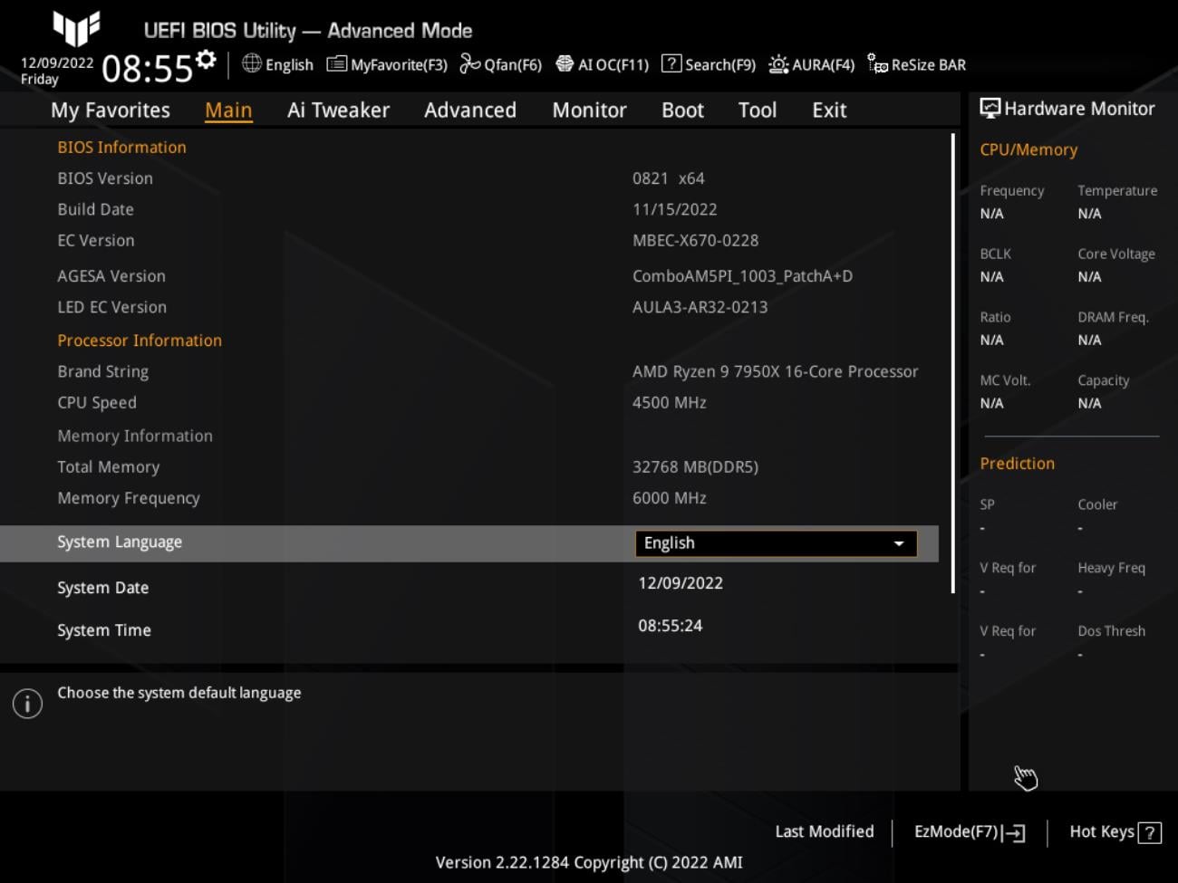Click the header clock showing 08:55
This screenshot has height=883, width=1178.
pos(147,69)
